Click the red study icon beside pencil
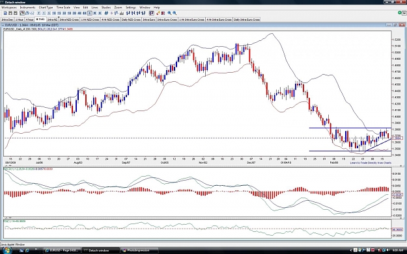The height and width of the screenshot is (254, 407). (x=163, y=13)
